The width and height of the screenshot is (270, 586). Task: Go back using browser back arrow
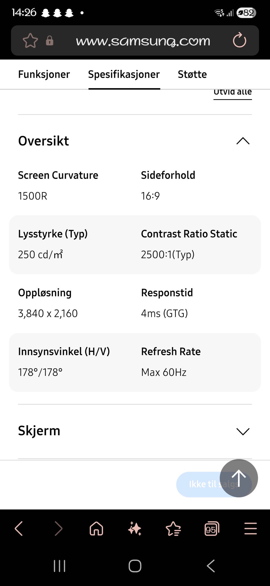point(19,528)
